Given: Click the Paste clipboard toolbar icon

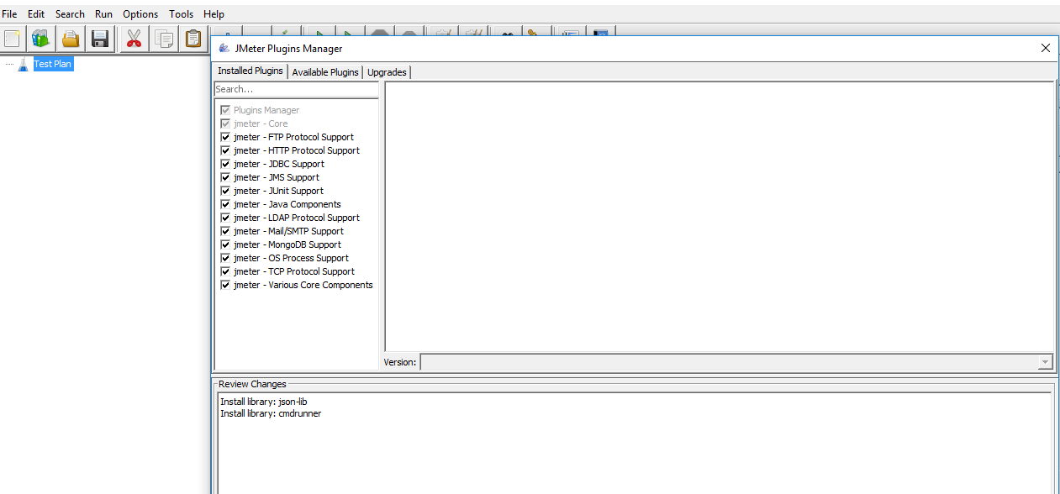Looking at the screenshot, I should (x=193, y=39).
